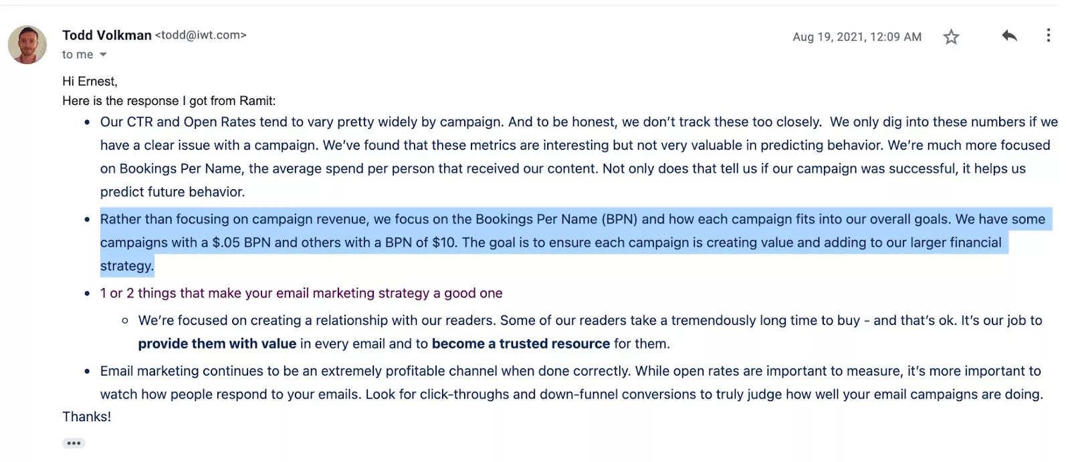Image resolution: width=1070 pixels, height=462 pixels.
Task: Open the three-dot more options menu
Action: pyautogui.click(x=1048, y=35)
